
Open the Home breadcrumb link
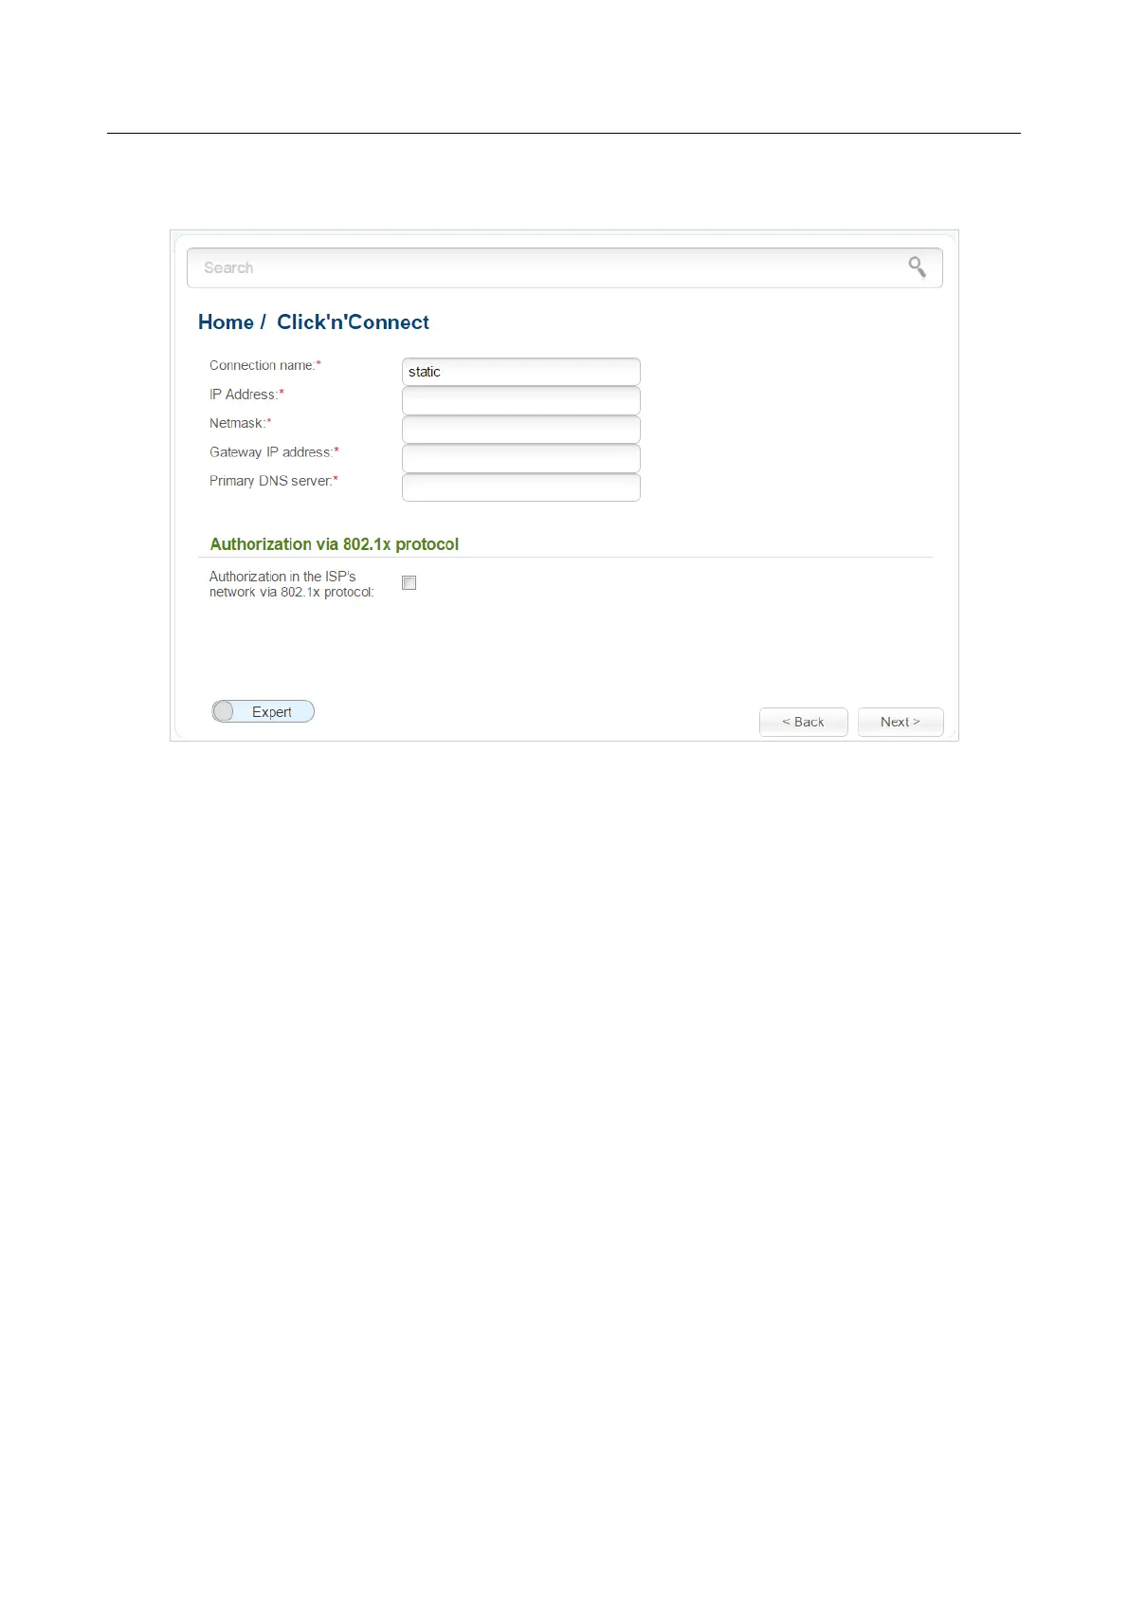[226, 322]
